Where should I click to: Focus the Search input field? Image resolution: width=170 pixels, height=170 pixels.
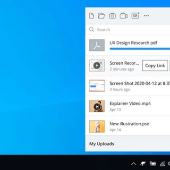(x=127, y=30)
